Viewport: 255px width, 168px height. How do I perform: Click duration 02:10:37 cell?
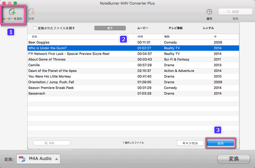(144, 71)
